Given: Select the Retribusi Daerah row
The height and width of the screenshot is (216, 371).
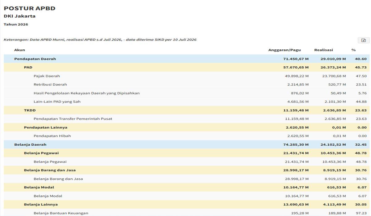Looking at the screenshot, I should [x=187, y=85].
